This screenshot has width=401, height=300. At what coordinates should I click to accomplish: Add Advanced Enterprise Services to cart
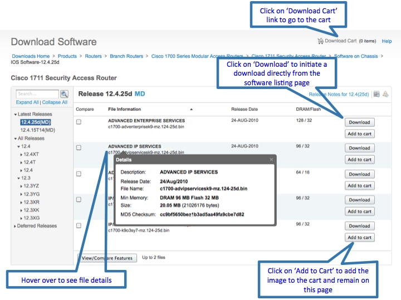pos(360,134)
